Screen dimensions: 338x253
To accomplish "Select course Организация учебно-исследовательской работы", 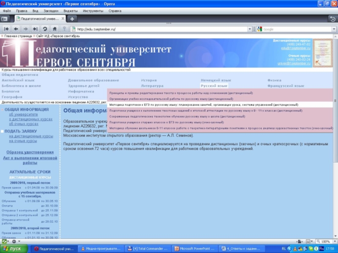I will (171, 99).
